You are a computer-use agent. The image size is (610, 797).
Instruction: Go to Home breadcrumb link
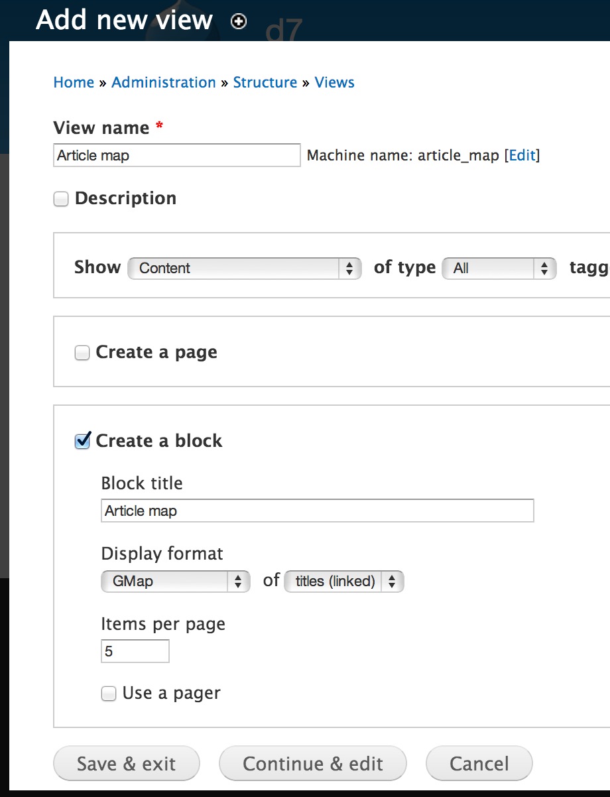click(x=74, y=82)
